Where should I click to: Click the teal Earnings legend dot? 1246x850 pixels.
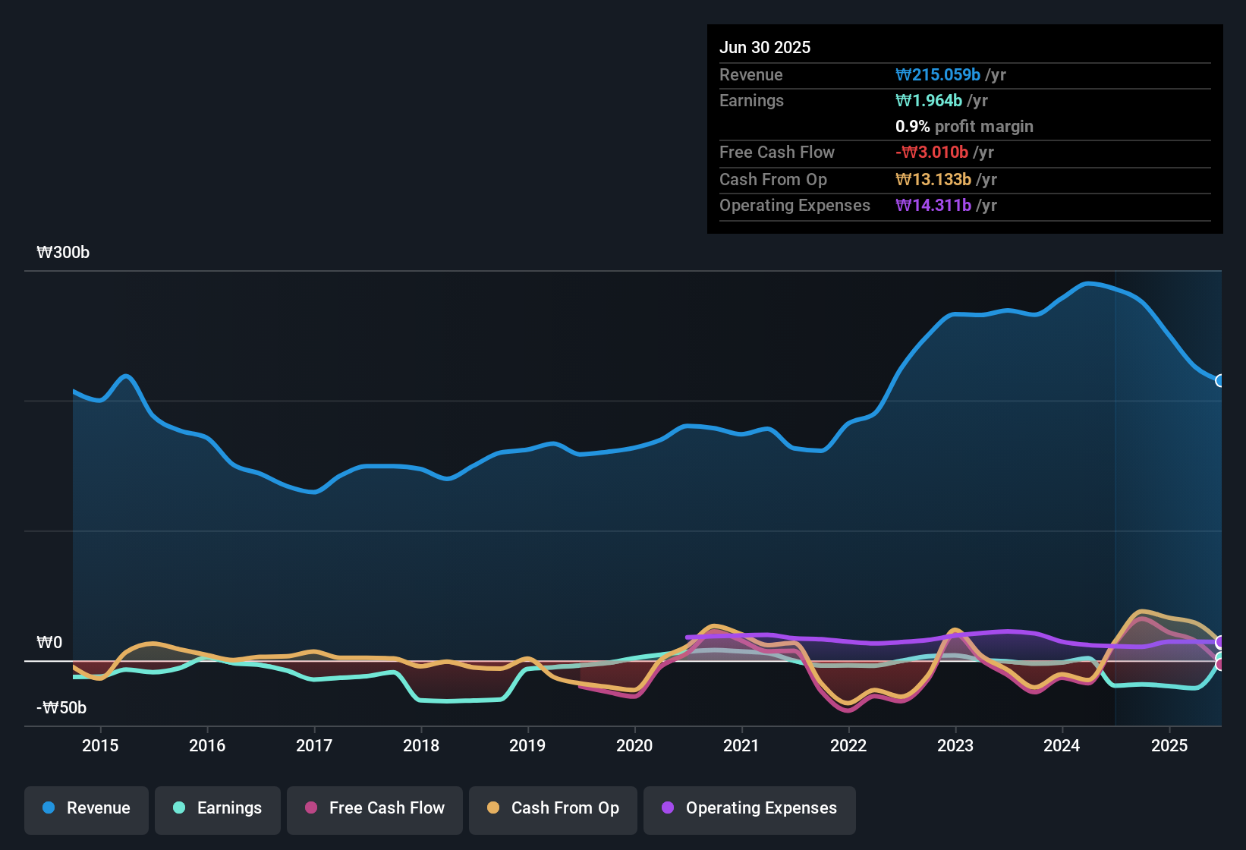[179, 807]
